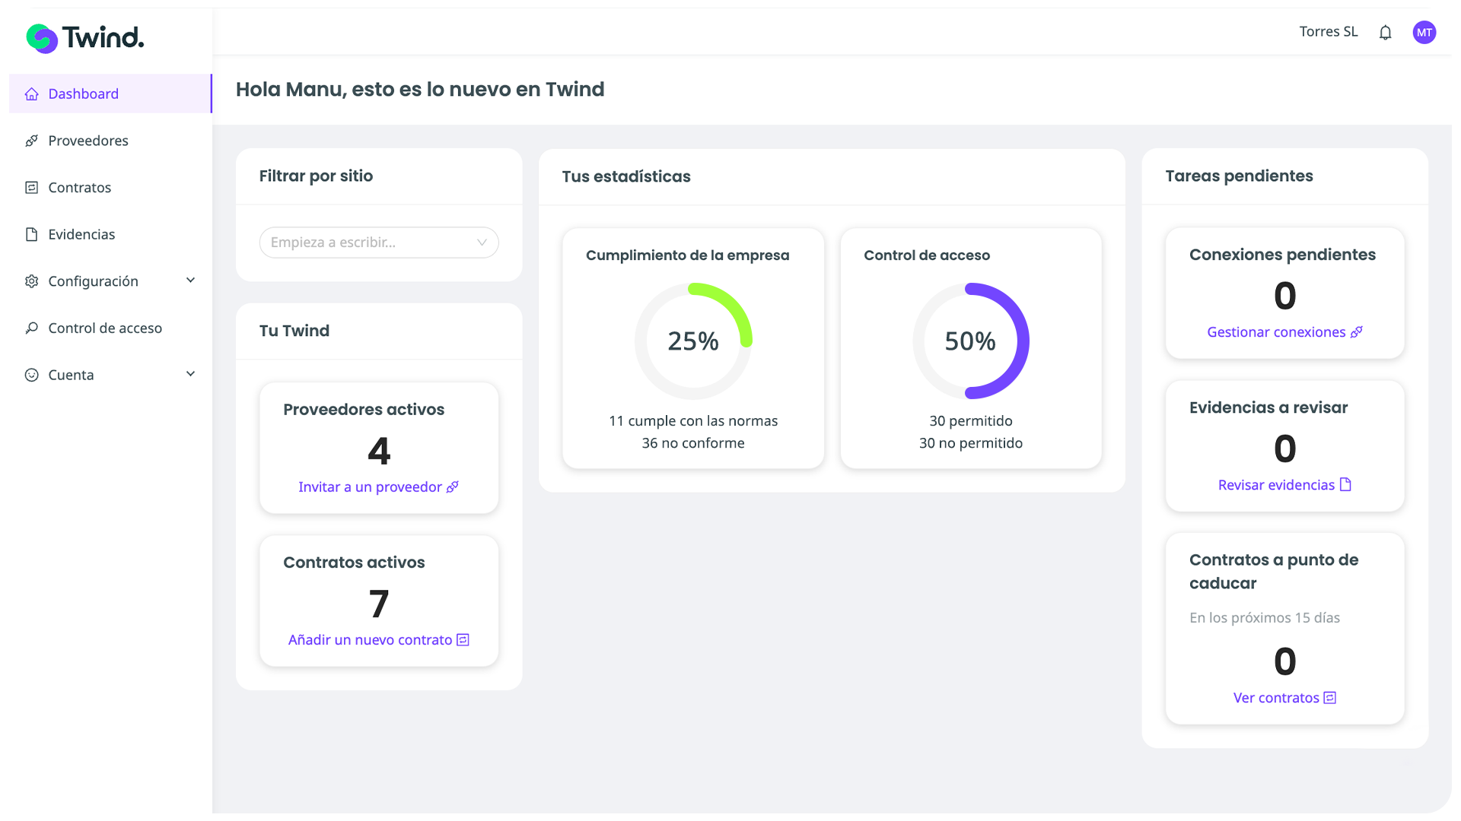This screenshot has width=1461, height=821.
Task: Click the Empieza a escribir search field
Action: click(x=365, y=242)
